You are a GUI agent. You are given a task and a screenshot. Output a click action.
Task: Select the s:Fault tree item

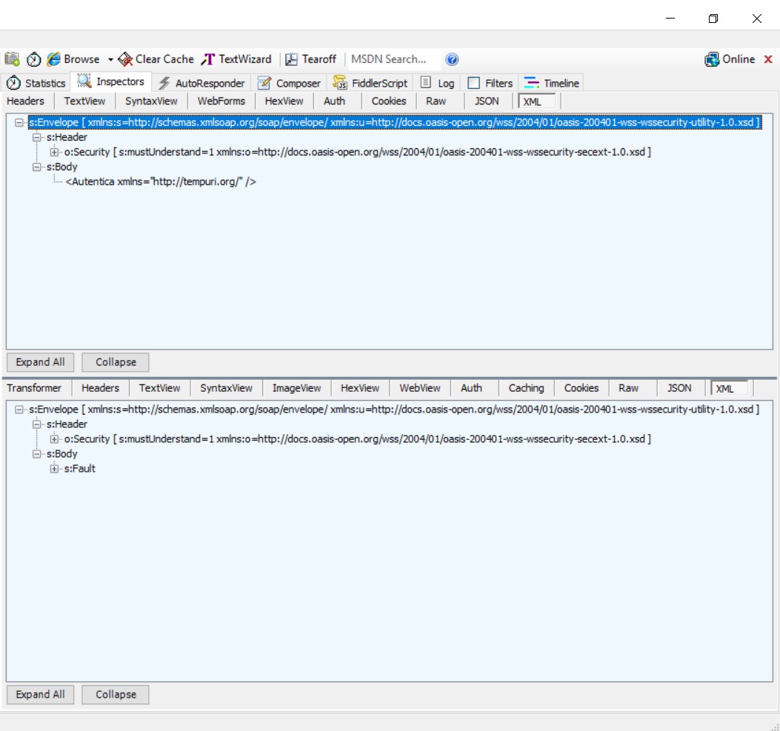point(79,468)
